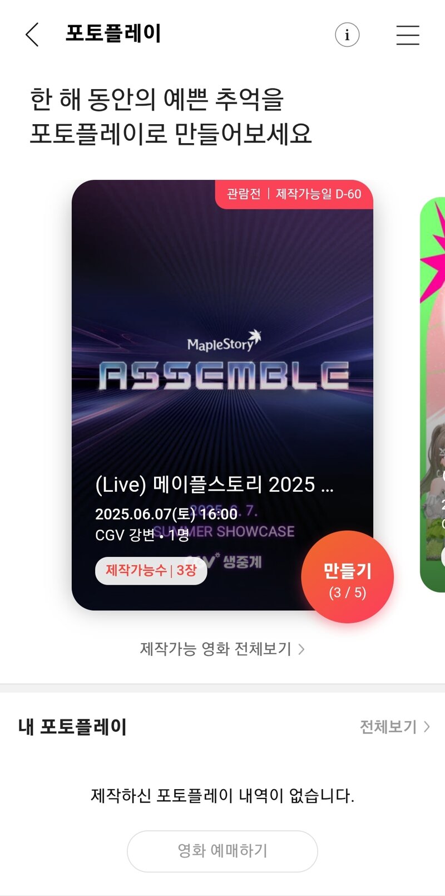Open the partially visible green movie card
Image resolution: width=445 pixels, height=896 pixels.
[x=433, y=394]
